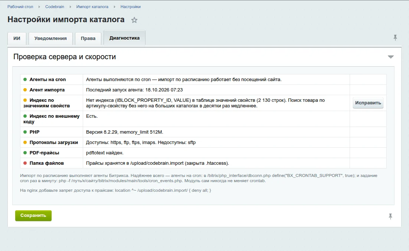This screenshot has height=251, width=409.
Task: Click the 'Агенты выполняются по cron' description
Action: (184, 80)
